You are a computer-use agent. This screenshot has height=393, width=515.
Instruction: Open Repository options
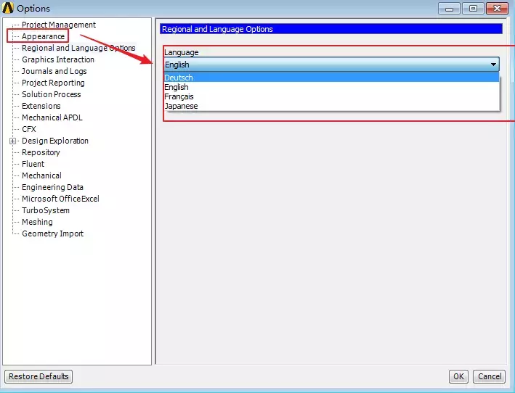point(41,152)
